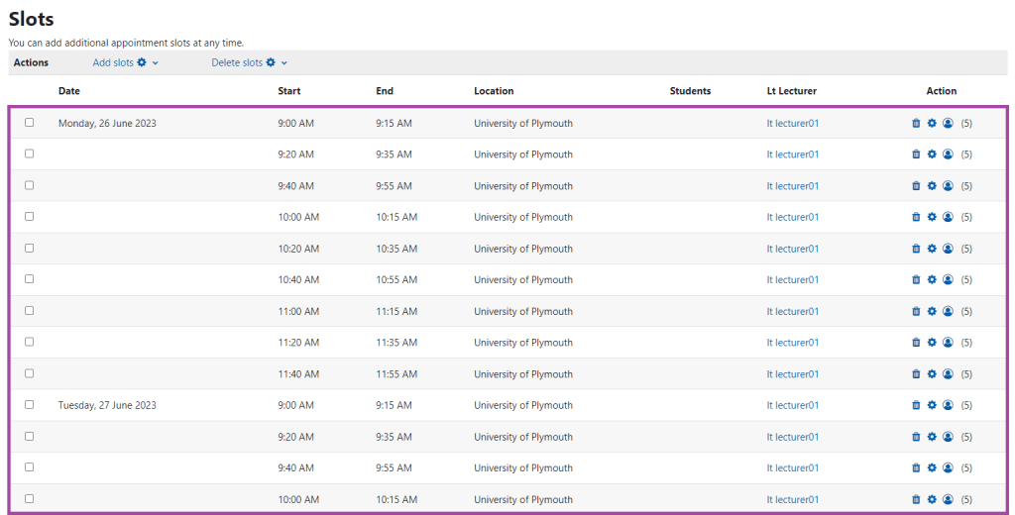1015x515 pixels.
Task: Click the '10:35 AM' end time cell
Action: click(x=396, y=249)
